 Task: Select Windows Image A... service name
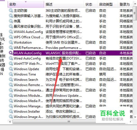[x=28, y=117]
